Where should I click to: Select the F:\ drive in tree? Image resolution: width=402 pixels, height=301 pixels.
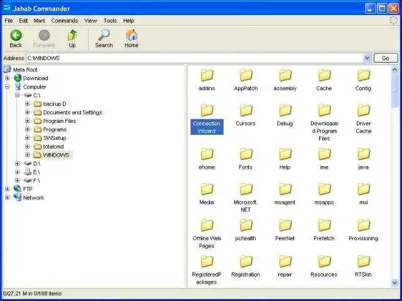pos(36,181)
